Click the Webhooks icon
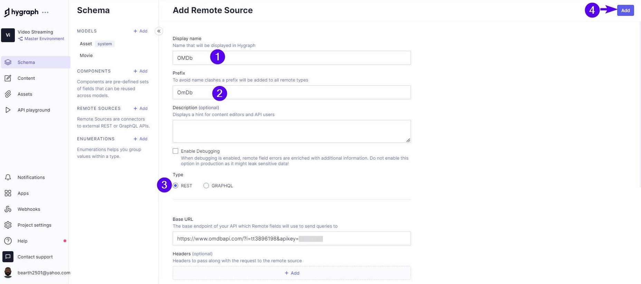The width and height of the screenshot is (641, 284). pos(8,209)
